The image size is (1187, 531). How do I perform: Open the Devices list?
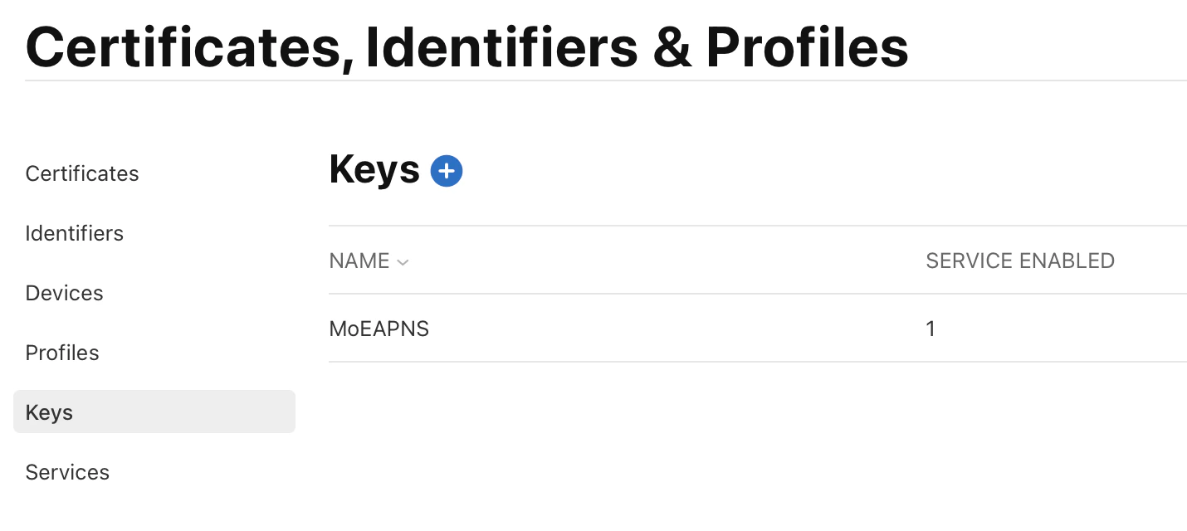point(64,293)
